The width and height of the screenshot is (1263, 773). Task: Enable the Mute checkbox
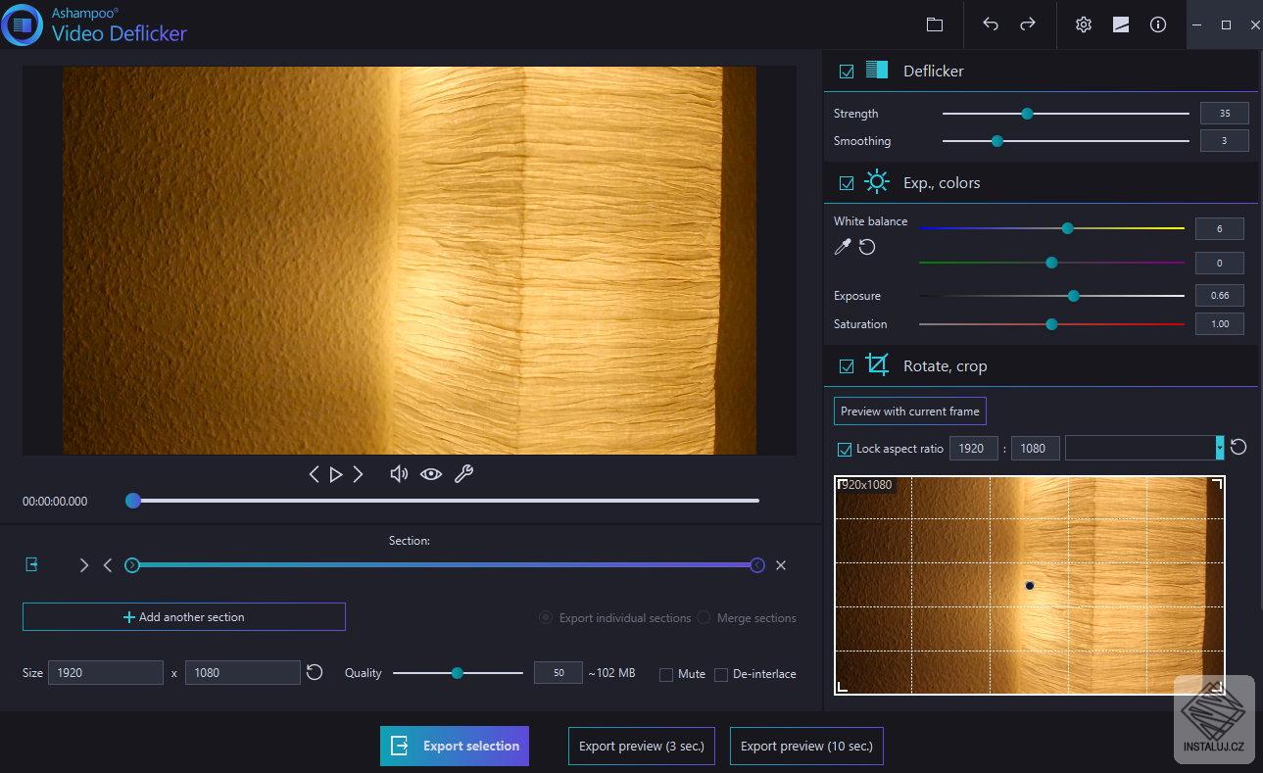666,674
